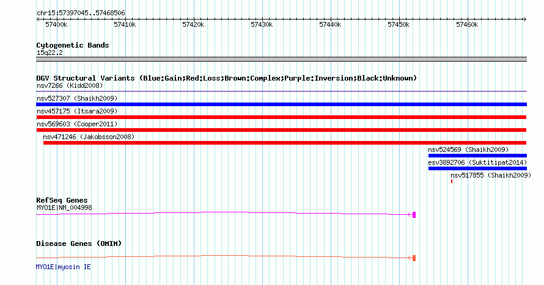Click the 57420k ruler tick label
Viewport: 544px width, 285px height.
(193, 24)
